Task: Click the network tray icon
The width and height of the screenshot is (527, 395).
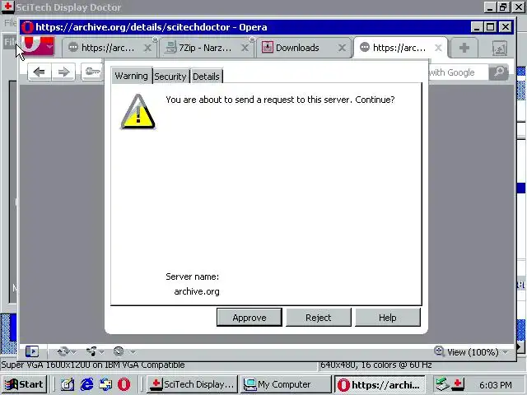Action: pos(442,384)
